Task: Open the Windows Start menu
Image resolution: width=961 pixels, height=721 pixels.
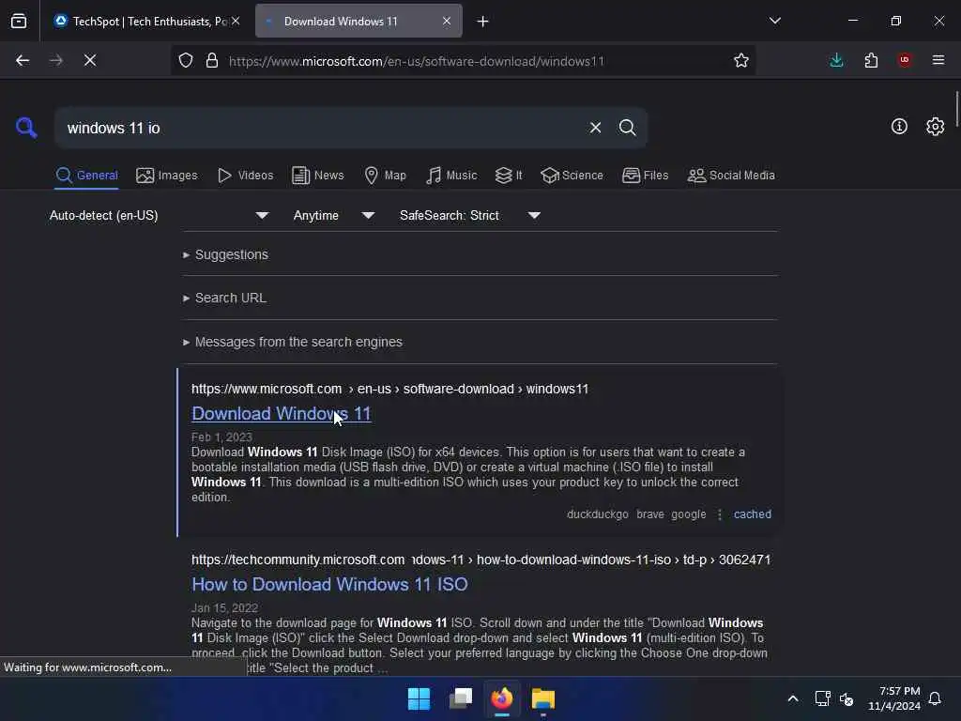Action: point(419,698)
